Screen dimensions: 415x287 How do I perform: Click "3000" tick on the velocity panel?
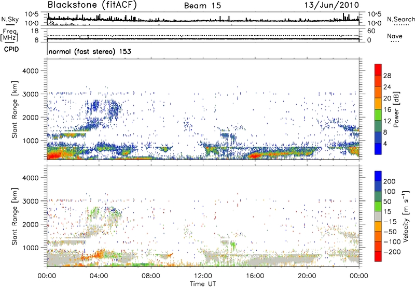tap(30, 201)
